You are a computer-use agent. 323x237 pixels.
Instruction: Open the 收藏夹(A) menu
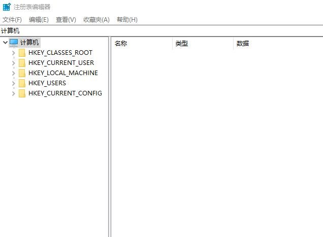(96, 20)
